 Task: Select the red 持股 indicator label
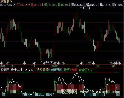coord(74,70)
